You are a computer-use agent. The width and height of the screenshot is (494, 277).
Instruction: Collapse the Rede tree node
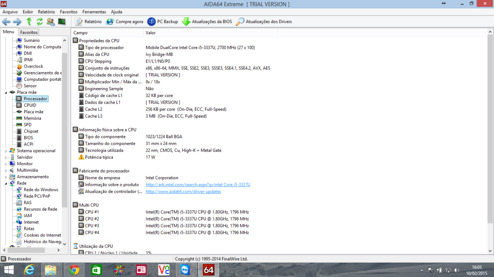(6, 183)
